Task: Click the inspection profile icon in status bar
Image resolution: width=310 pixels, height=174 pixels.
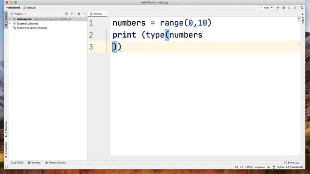Action: (274, 167)
